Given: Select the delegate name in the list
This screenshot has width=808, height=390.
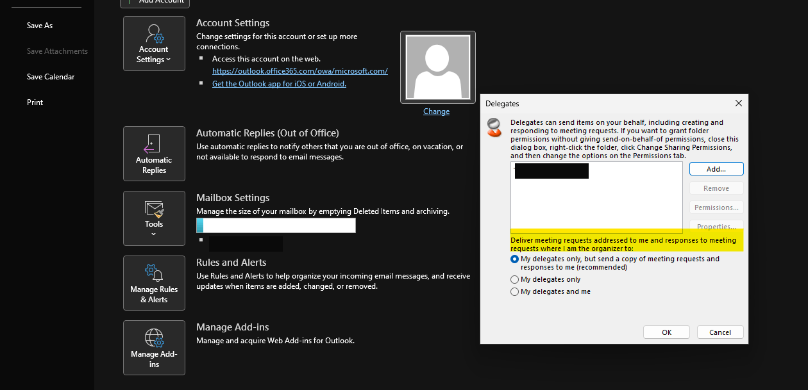Looking at the screenshot, I should point(550,170).
